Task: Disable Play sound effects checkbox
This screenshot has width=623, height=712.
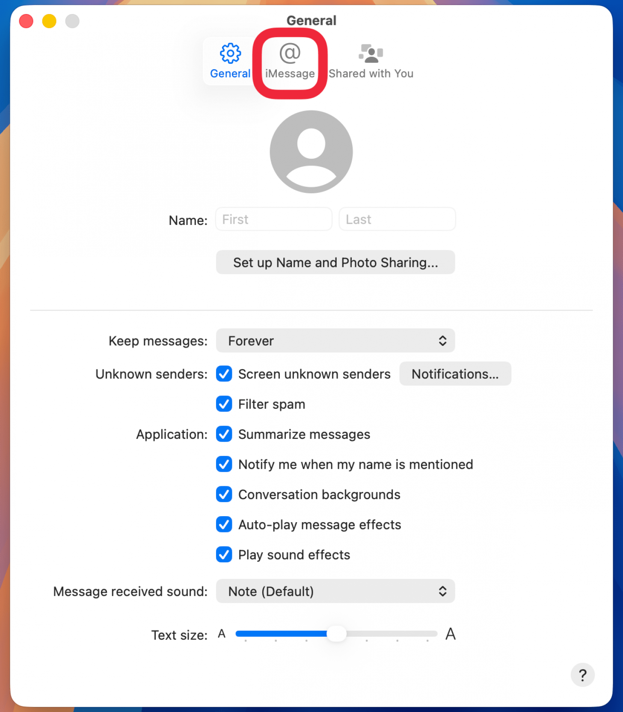Action: click(x=224, y=555)
